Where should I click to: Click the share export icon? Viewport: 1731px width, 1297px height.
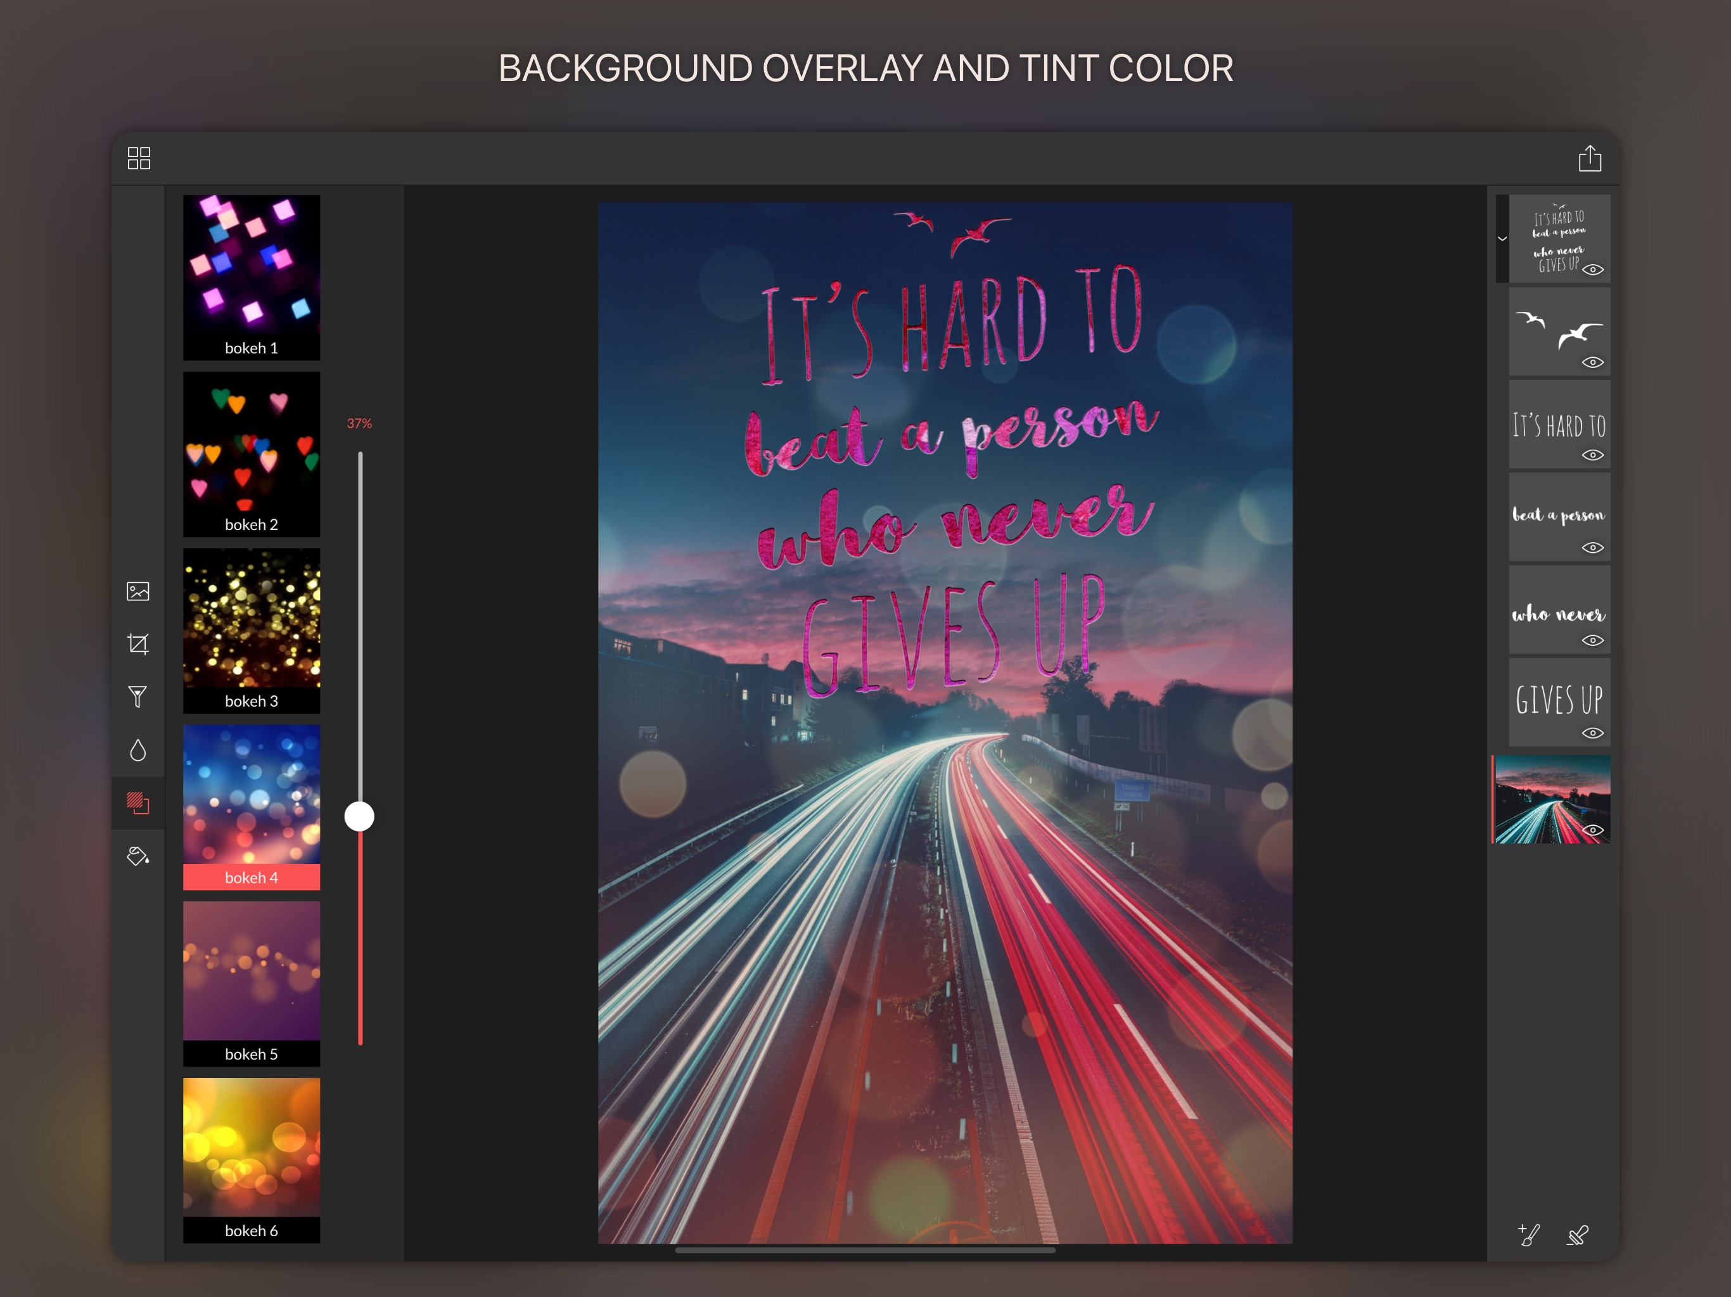[x=1589, y=158]
